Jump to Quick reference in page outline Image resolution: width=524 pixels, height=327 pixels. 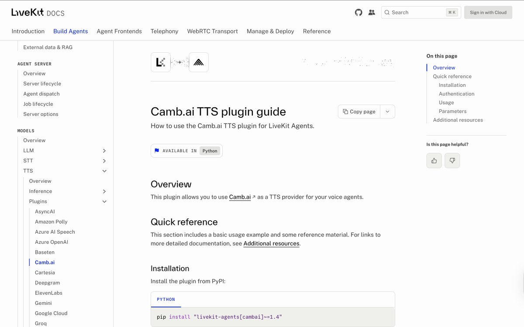pos(452,76)
